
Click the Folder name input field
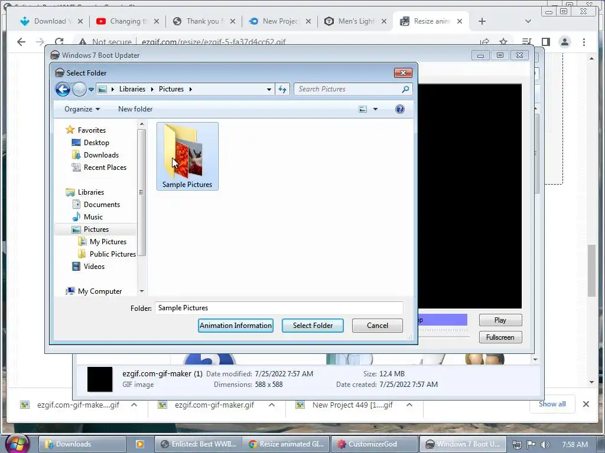tap(279, 308)
